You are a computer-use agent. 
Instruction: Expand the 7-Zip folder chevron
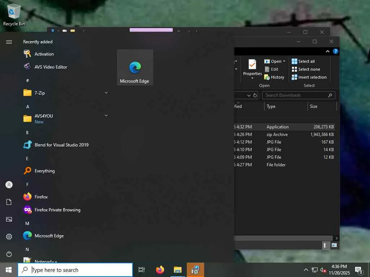click(106, 93)
